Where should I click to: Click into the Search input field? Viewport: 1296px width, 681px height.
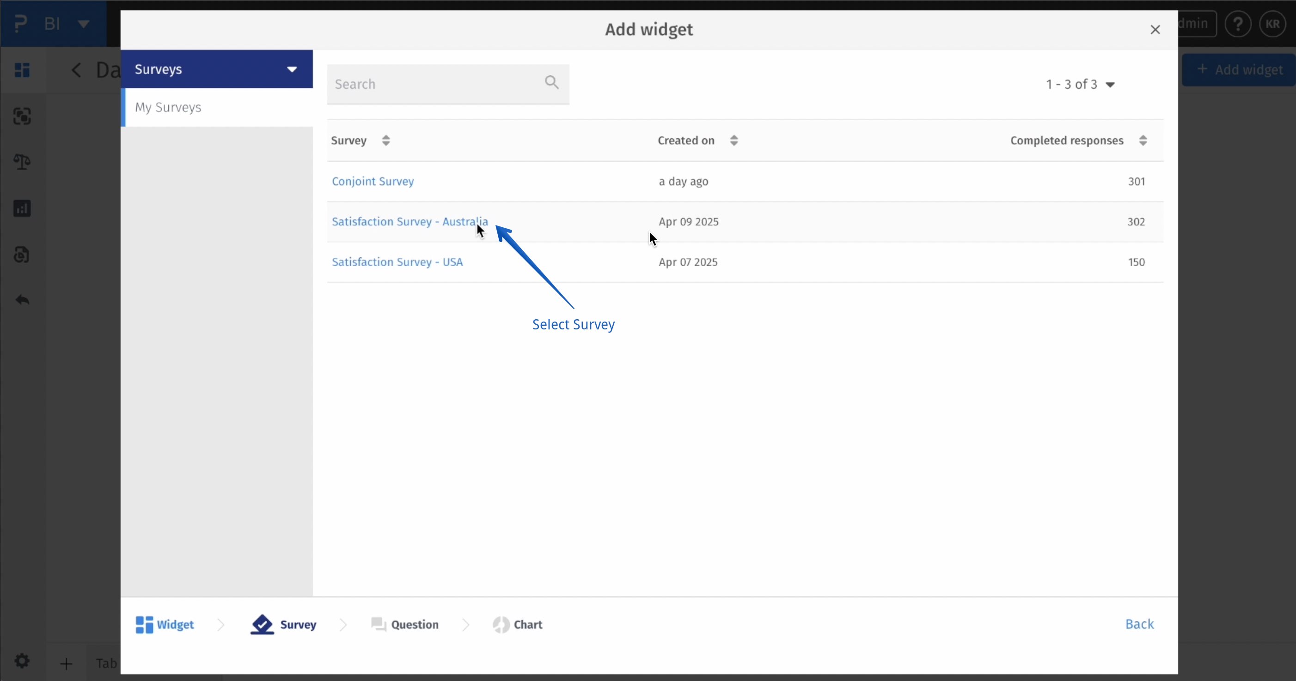pyautogui.click(x=433, y=84)
